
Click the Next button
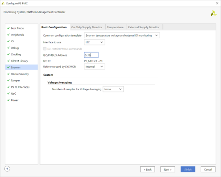[168, 169]
